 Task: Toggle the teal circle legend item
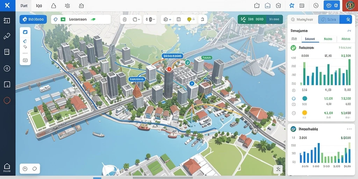(x=305, y=99)
